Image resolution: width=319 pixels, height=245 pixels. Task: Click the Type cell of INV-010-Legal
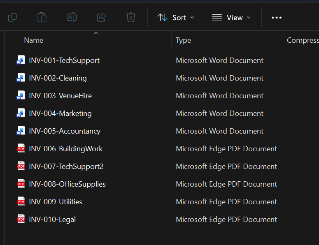point(226,220)
